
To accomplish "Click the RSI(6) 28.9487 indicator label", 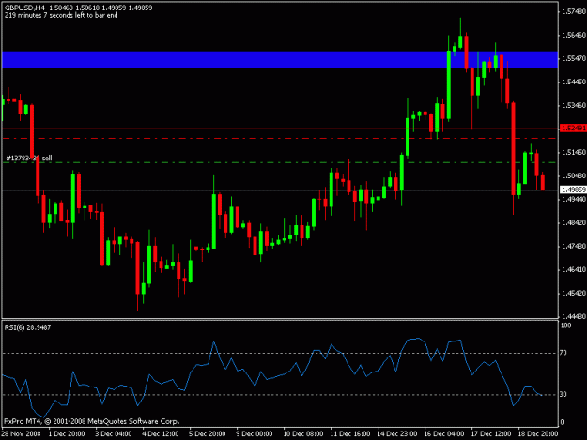I will 27,327.
